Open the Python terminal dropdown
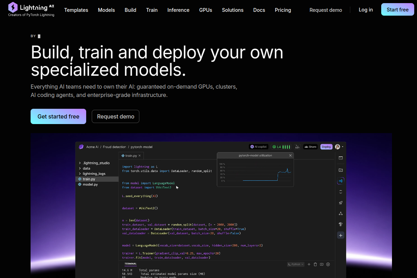This screenshot has width=417, height=278. 296,264
